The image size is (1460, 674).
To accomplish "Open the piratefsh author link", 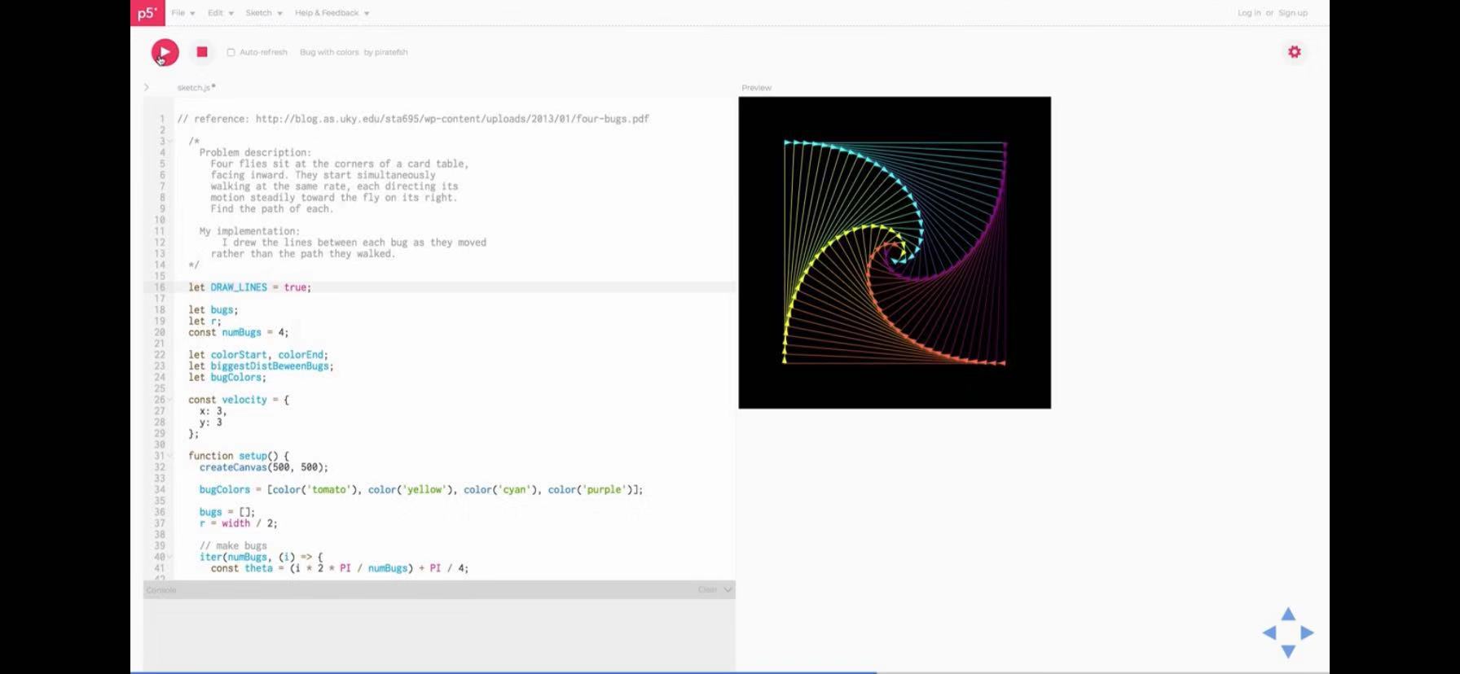I will click(391, 52).
